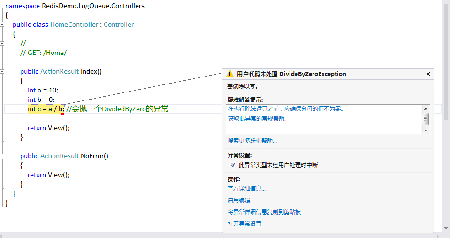Open exception settings via 打开异常设置
This screenshot has height=238, width=450.
[x=244, y=223]
